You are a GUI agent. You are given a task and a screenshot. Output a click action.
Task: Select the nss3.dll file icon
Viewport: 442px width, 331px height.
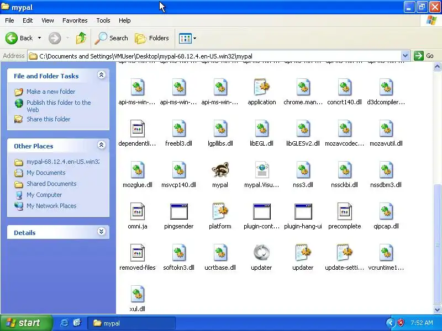303,170
